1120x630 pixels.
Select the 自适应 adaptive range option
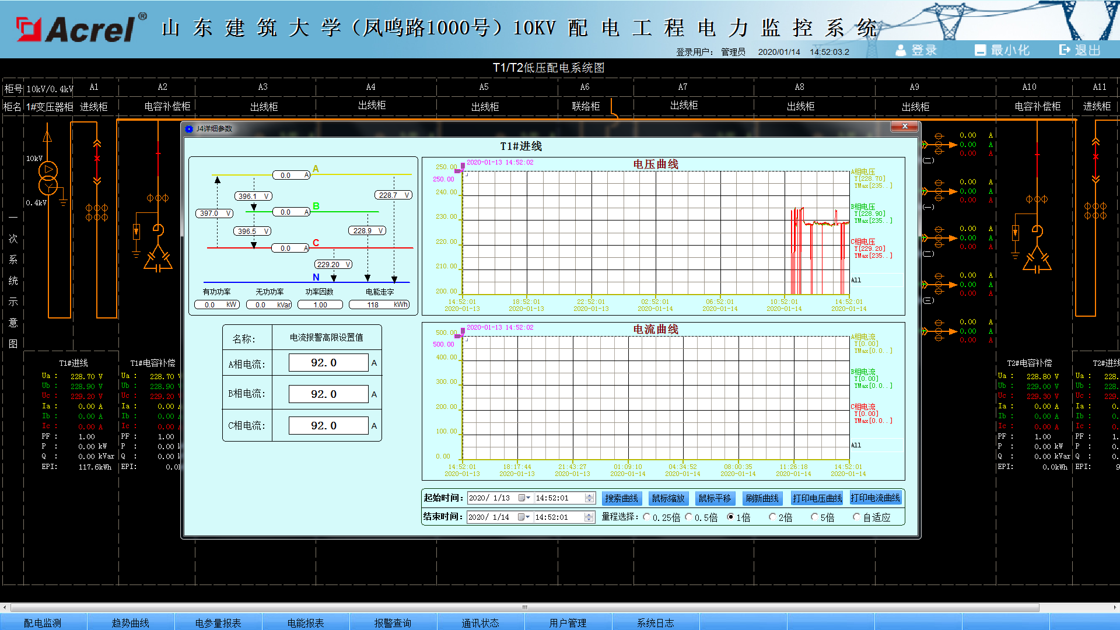856,517
